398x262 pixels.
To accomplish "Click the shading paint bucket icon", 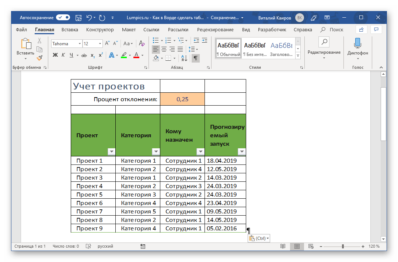I will [156, 58].
